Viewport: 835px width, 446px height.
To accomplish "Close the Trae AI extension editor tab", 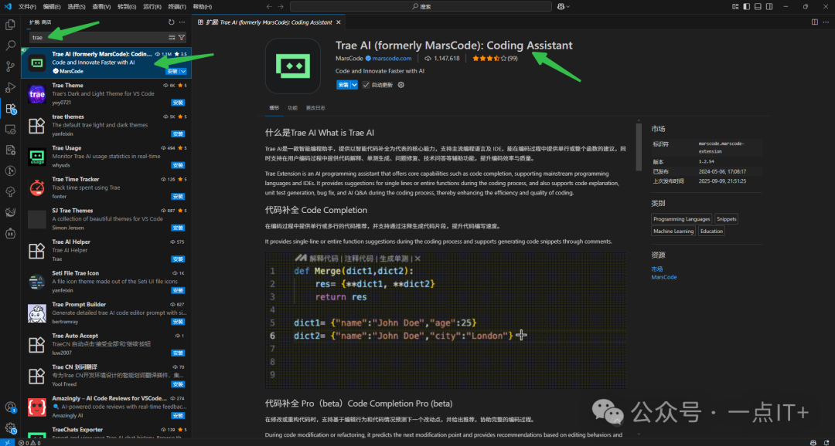I will [339, 22].
